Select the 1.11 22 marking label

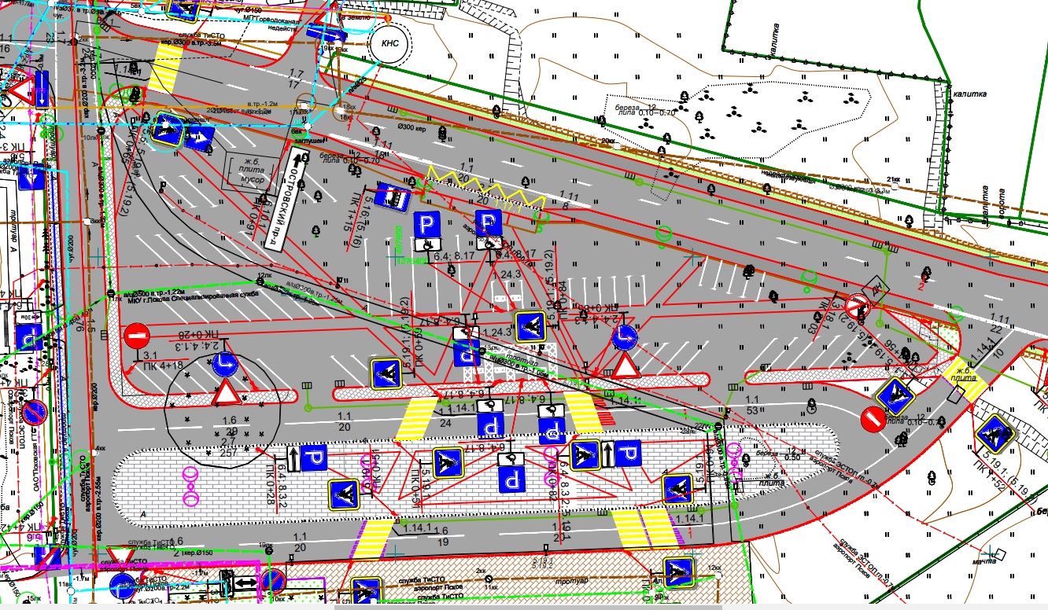[1000, 323]
